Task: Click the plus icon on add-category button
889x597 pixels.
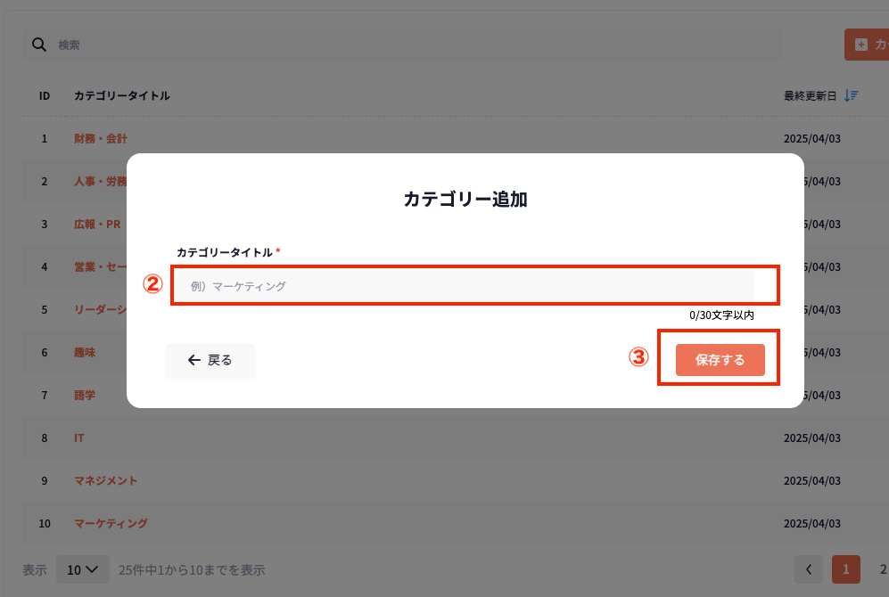Action: [x=860, y=45]
